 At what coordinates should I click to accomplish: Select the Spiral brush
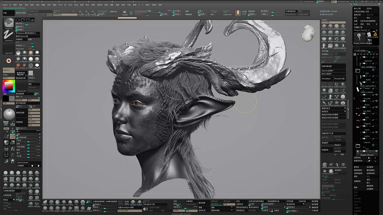tap(25, 180)
